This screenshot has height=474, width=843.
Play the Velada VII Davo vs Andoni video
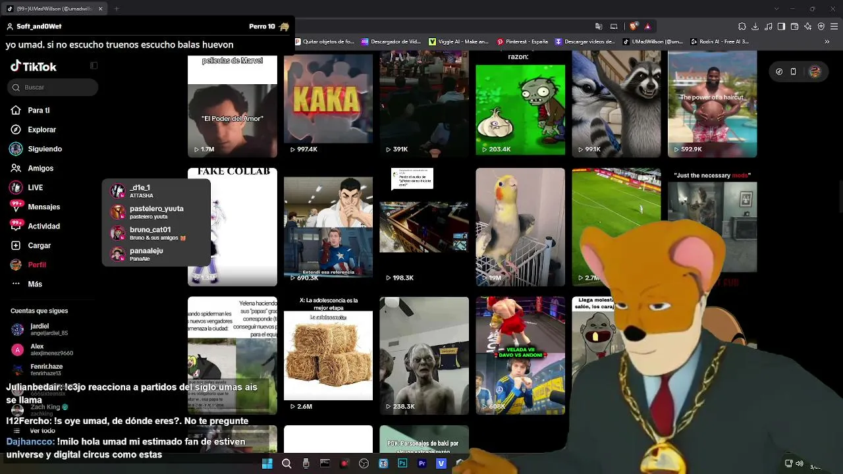pos(520,355)
